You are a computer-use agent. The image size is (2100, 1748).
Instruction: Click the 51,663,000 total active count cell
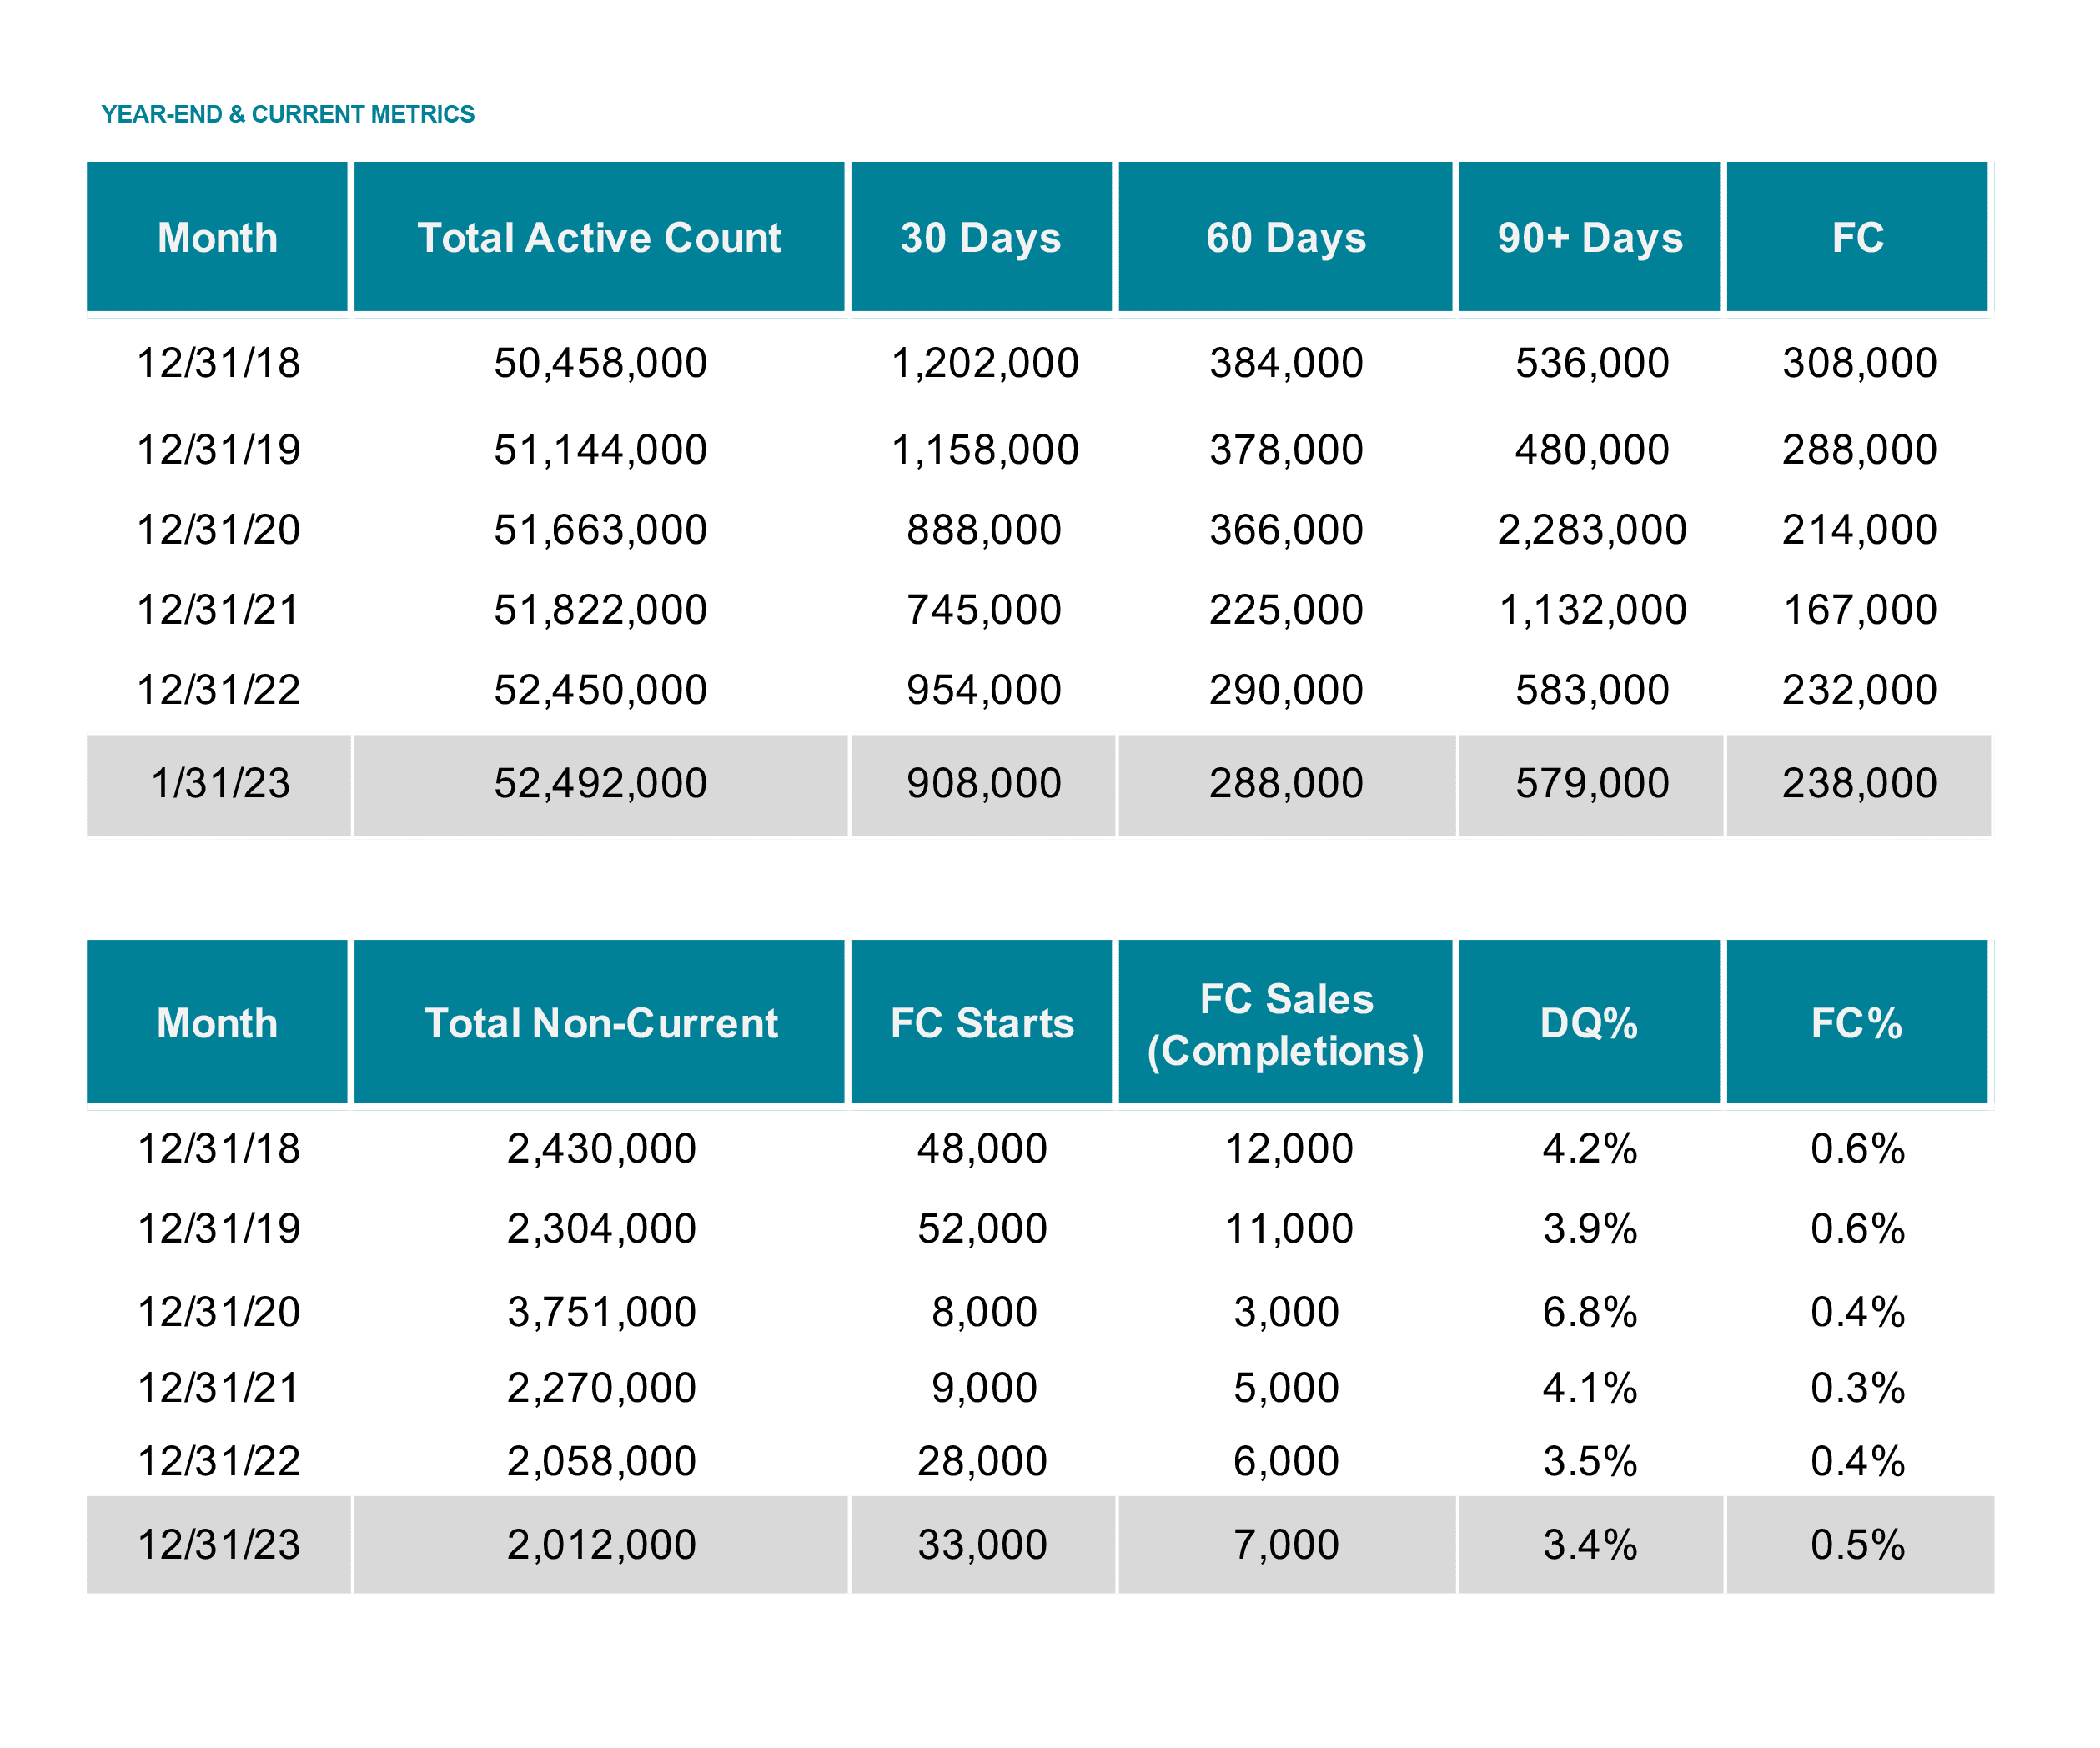pos(600,530)
